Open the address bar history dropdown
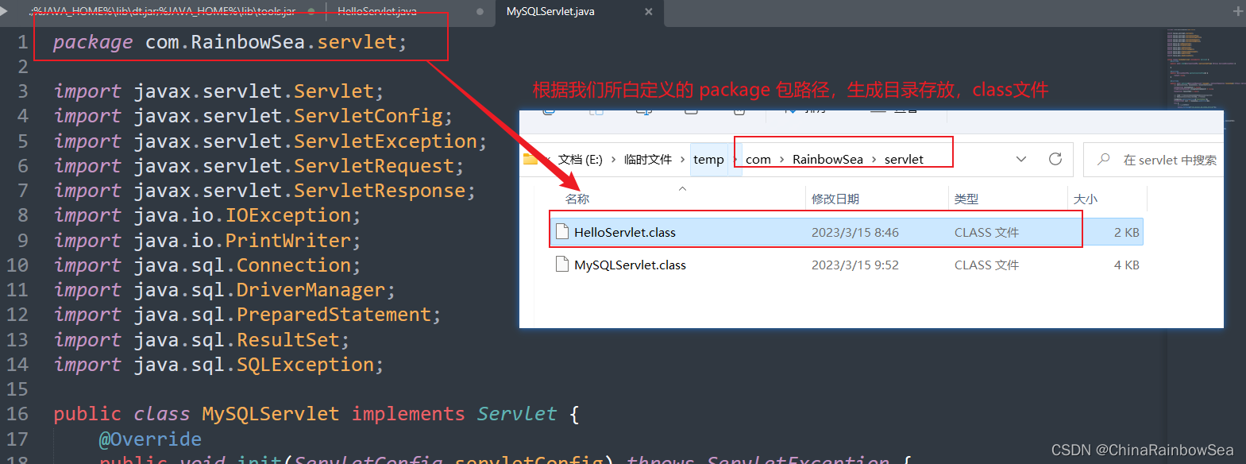1246x464 pixels. coord(1021,159)
